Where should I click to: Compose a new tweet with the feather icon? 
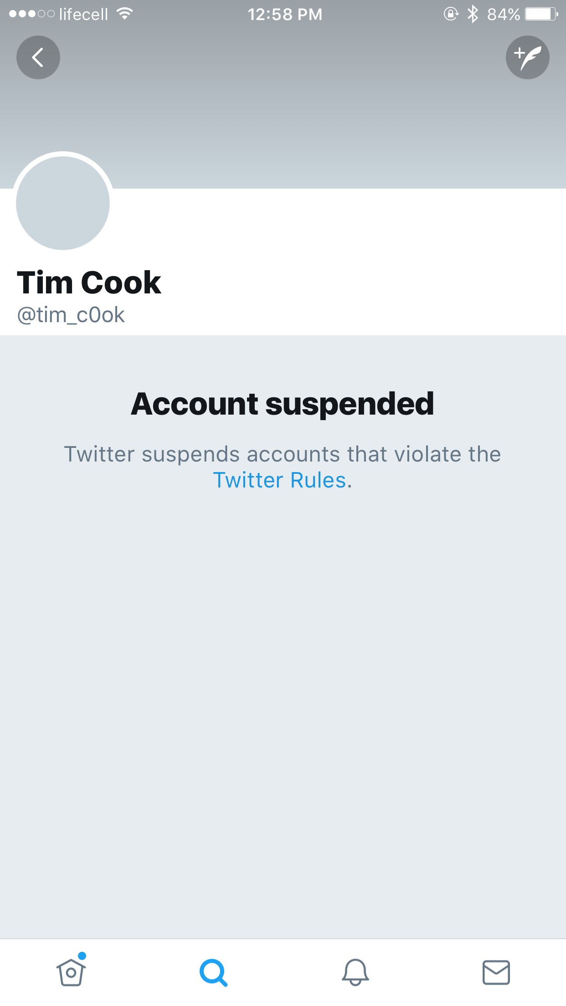tap(528, 57)
